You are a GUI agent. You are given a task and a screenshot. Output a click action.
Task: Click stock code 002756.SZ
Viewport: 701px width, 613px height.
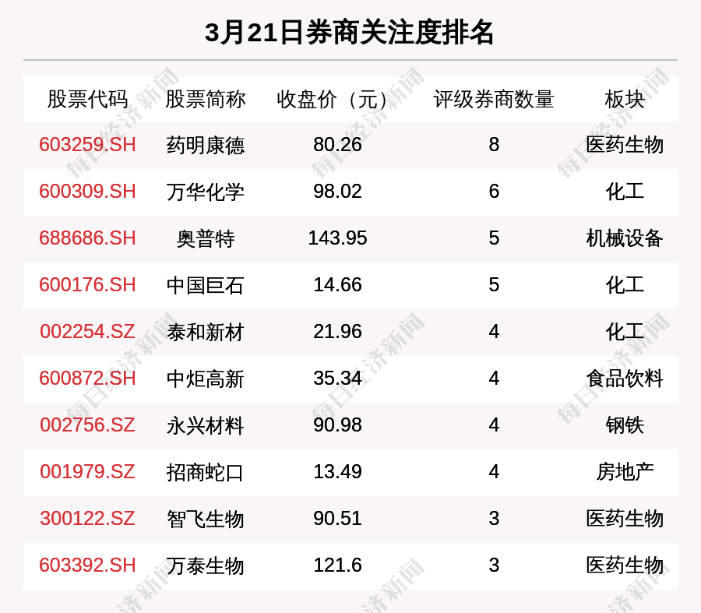pyautogui.click(x=87, y=425)
